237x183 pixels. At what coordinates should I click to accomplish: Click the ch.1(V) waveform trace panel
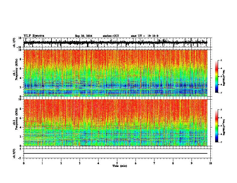(117, 42)
